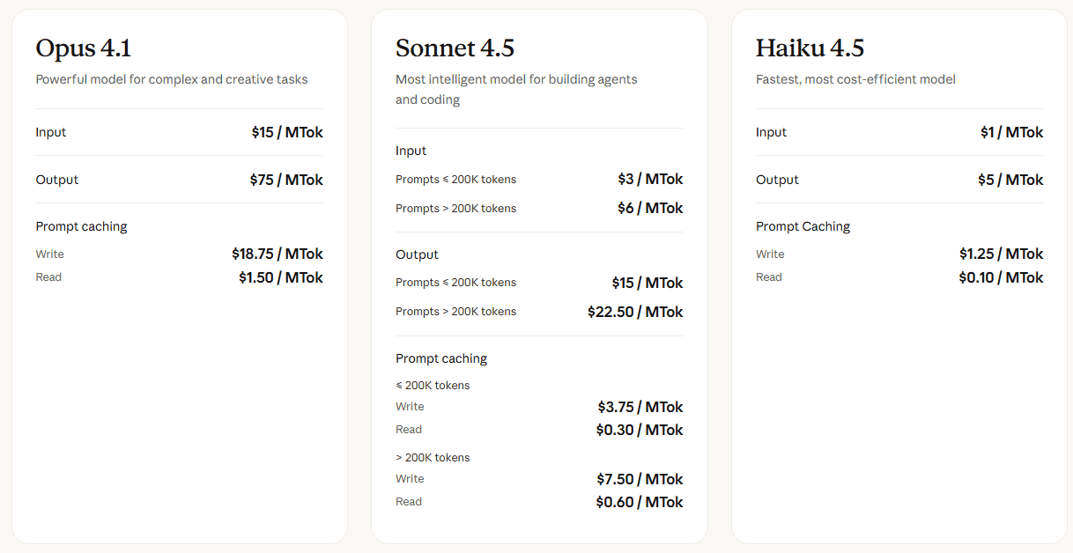Click the $1.25 / MTok Haiku cache write price

point(1001,254)
